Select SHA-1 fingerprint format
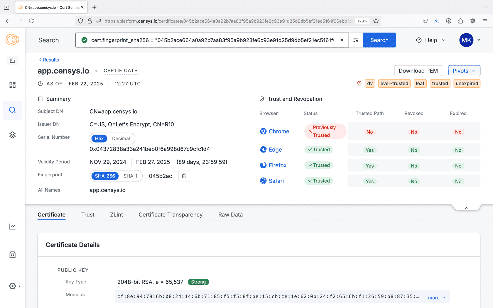The width and height of the screenshot is (493, 308). pos(131,176)
